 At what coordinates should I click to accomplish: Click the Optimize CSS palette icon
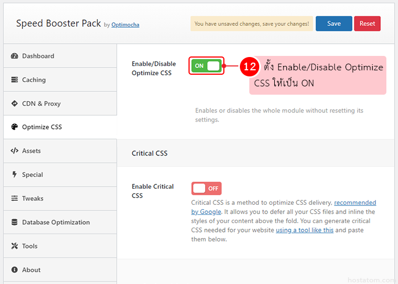pyautogui.click(x=14, y=127)
